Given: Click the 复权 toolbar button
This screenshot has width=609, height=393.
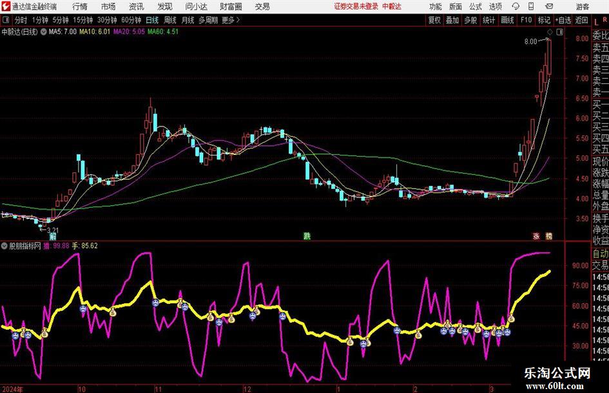Looking at the screenshot, I should pyautogui.click(x=434, y=20).
